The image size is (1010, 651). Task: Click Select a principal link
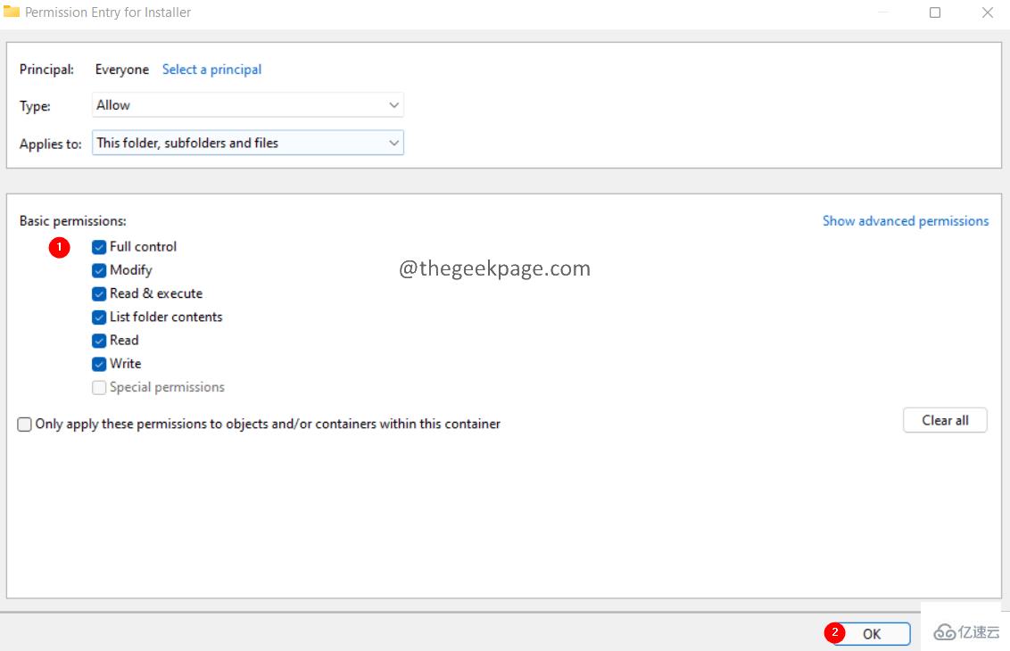coord(211,70)
